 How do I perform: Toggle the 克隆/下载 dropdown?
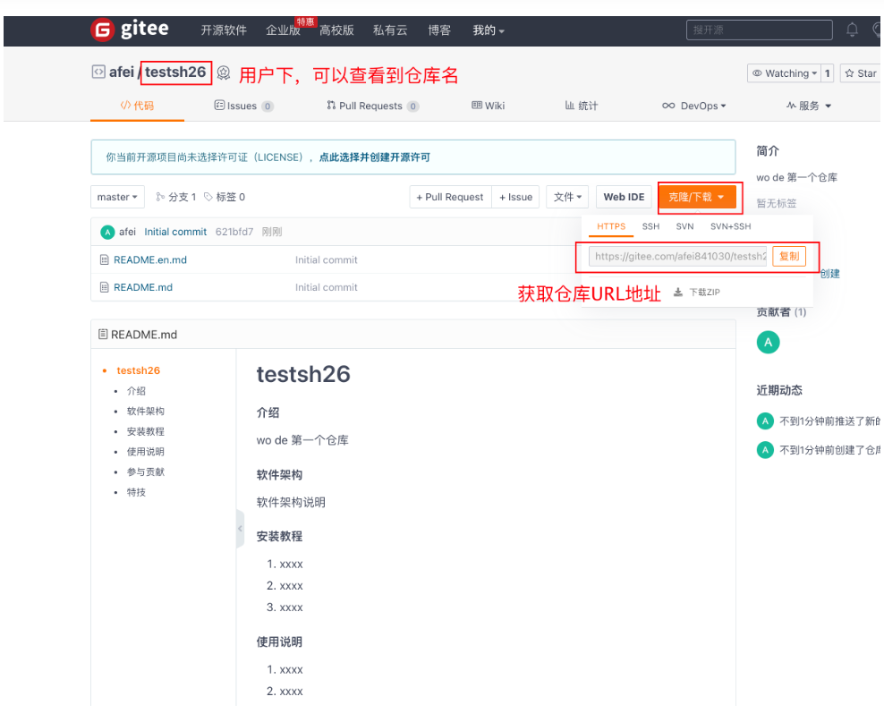click(x=697, y=197)
